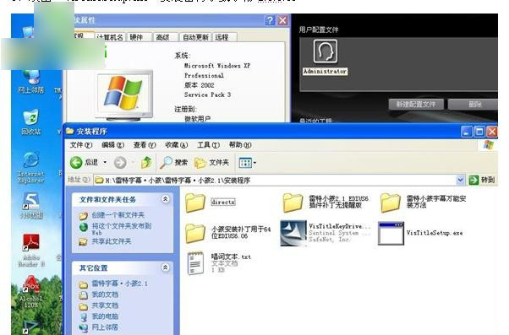Open 我的文档 in other places
Image resolution: width=509 pixels, height=335 pixels.
click(105, 294)
